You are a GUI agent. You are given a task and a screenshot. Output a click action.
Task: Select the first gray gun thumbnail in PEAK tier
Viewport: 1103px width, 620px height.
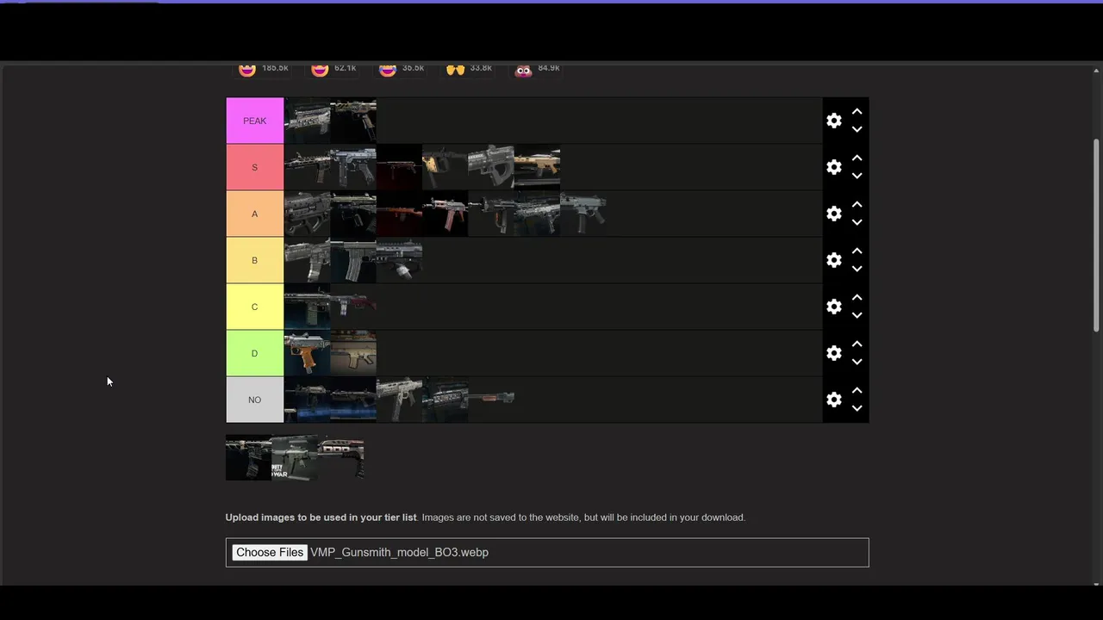click(307, 121)
